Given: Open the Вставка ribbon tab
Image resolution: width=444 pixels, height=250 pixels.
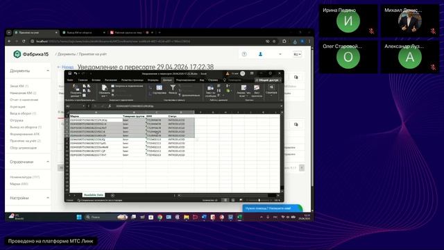Looking at the screenshot, I should (x=96, y=81).
